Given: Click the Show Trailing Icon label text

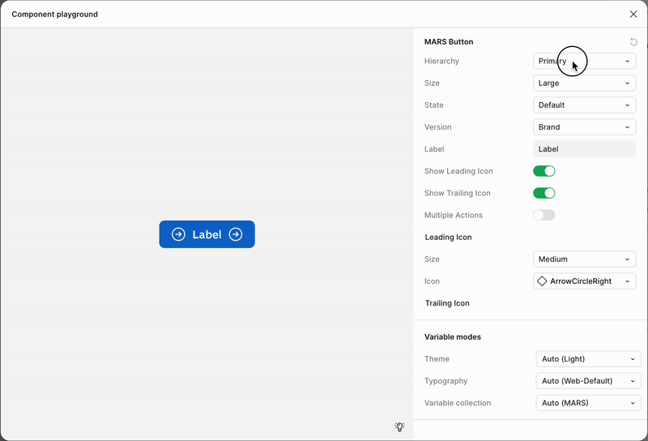Looking at the screenshot, I should 458,193.
